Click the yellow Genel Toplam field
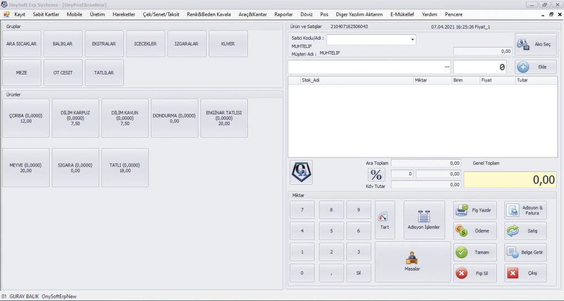The height and width of the screenshot is (301, 564). [x=510, y=180]
